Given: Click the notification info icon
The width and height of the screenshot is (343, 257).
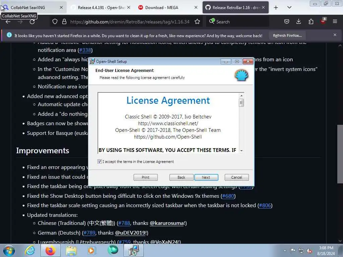Looking at the screenshot, I should [x=9, y=35].
